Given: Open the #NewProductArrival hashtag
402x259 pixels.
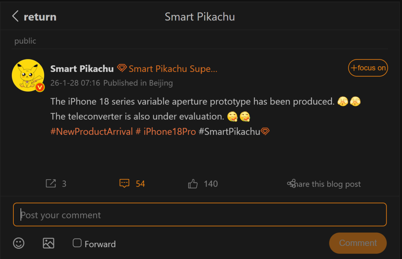Looking at the screenshot, I should [x=91, y=131].
